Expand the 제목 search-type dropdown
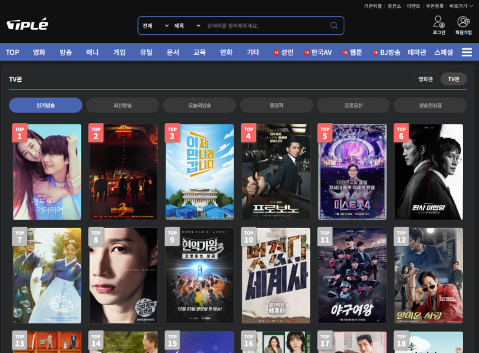The width and height of the screenshot is (479, 353). coord(187,26)
